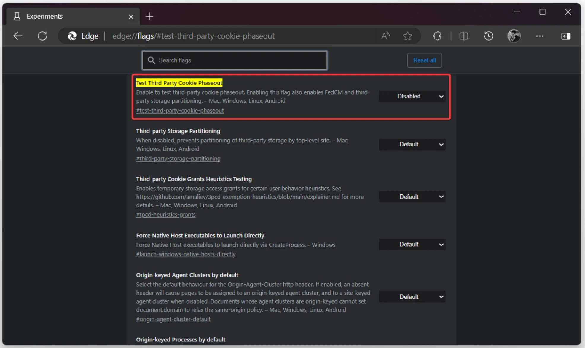This screenshot has height=348, width=585.
Task: Open Read aloud from the address bar
Action: [385, 36]
